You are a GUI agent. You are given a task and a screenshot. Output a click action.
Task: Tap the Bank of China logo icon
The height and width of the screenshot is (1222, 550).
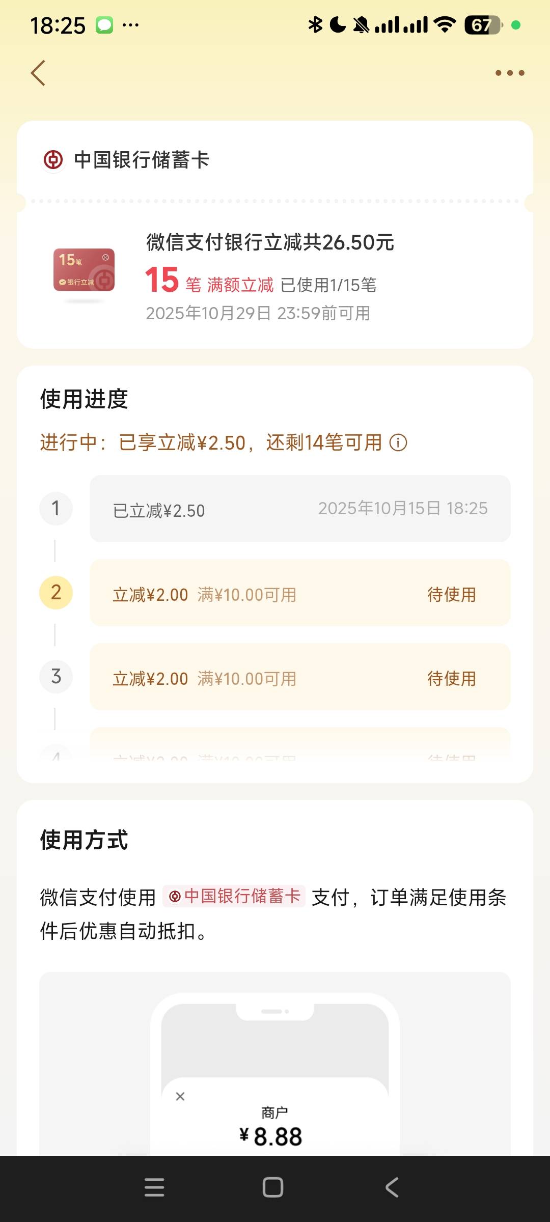pyautogui.click(x=53, y=160)
